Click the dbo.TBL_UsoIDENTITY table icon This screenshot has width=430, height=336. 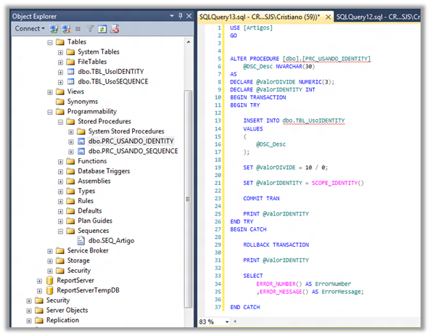tap(70, 72)
